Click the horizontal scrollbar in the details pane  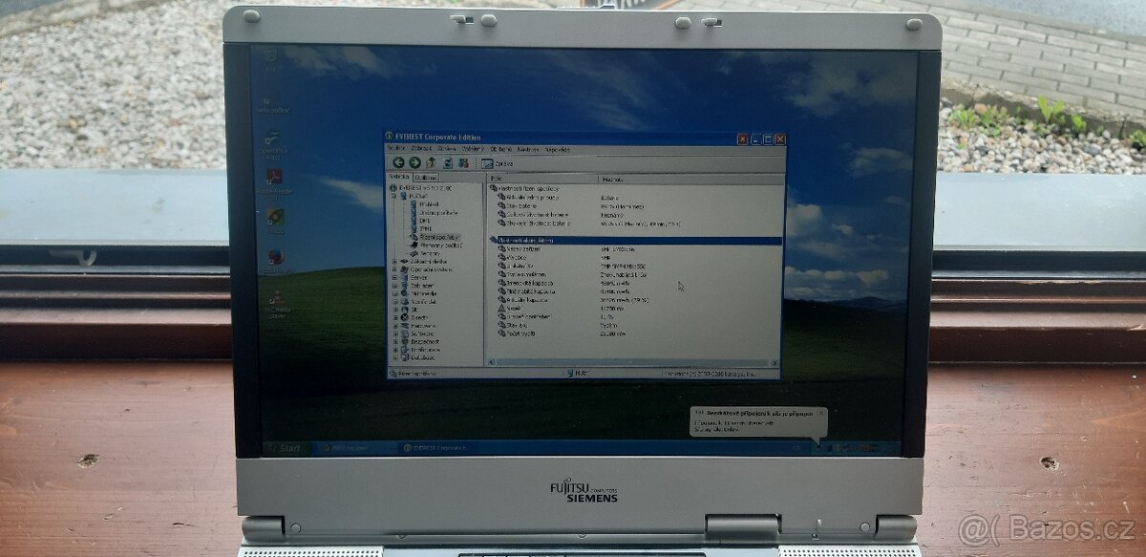(630, 363)
